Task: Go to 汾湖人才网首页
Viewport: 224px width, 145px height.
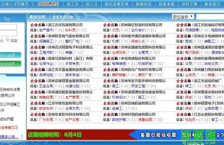Action: click(x=14, y=4)
